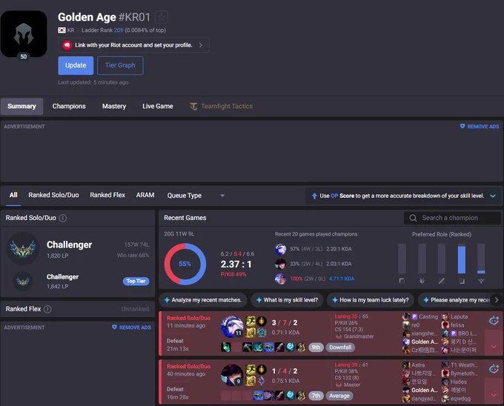504x406 pixels.
Task: Click the search magnifier icon
Action: tap(413, 218)
